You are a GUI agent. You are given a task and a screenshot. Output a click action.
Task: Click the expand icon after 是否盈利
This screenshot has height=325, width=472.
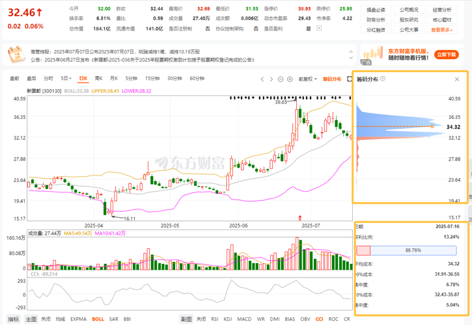coord(319,28)
